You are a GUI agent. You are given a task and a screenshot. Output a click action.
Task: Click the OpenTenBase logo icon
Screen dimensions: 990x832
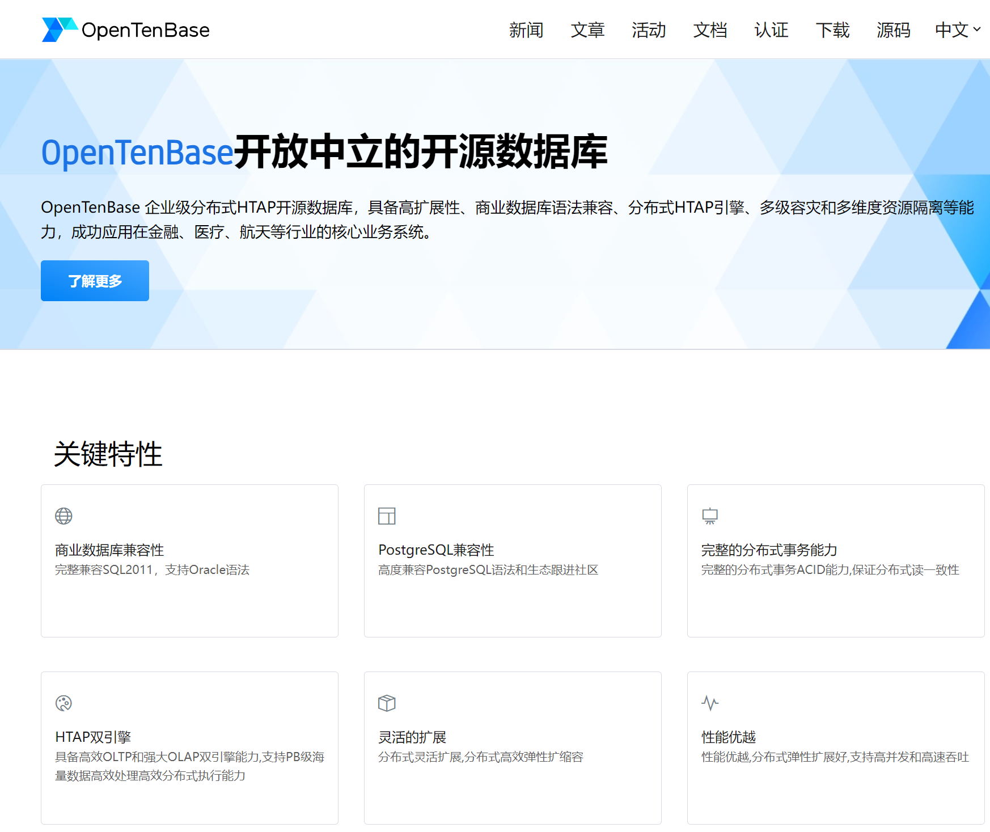point(60,29)
